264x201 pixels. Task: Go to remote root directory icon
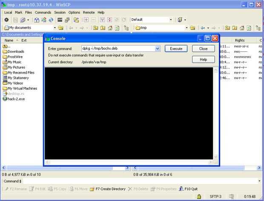235,28
